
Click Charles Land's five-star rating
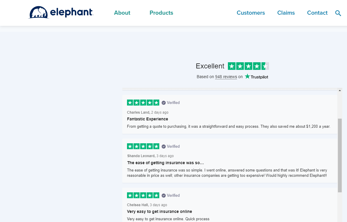pos(143,102)
